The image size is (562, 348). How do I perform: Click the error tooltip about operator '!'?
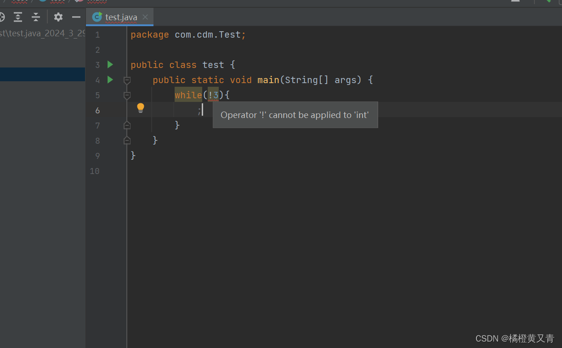(295, 115)
